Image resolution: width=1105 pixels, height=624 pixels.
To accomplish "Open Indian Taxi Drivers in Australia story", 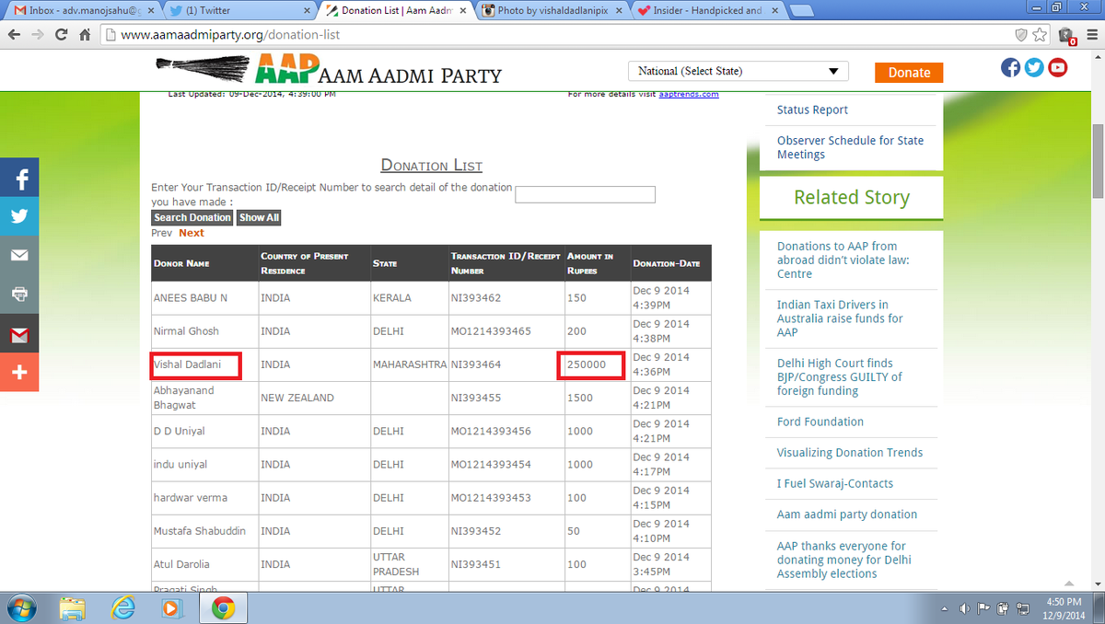I will click(840, 318).
